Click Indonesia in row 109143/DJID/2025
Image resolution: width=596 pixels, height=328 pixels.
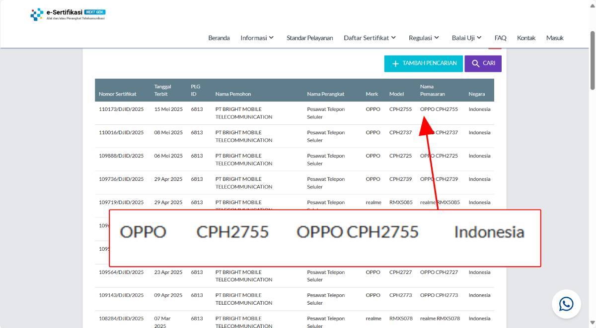click(x=479, y=295)
